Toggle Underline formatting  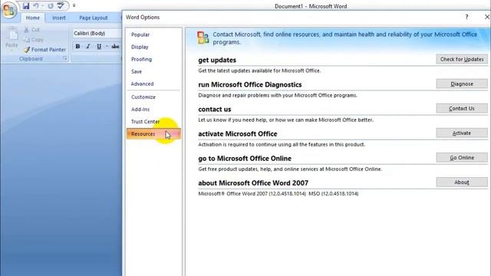[99, 46]
